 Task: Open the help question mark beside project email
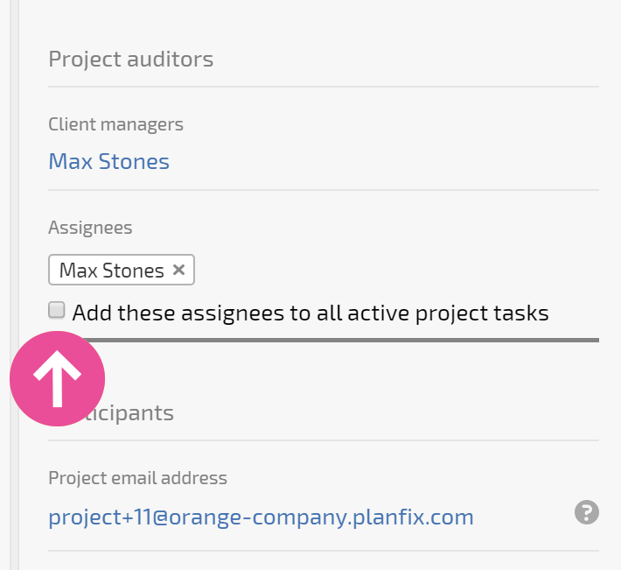587,512
